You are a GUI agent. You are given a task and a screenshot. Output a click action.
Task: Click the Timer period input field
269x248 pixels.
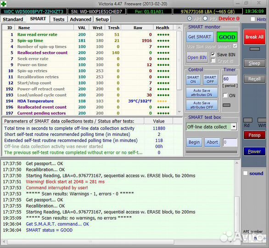click(x=230, y=79)
